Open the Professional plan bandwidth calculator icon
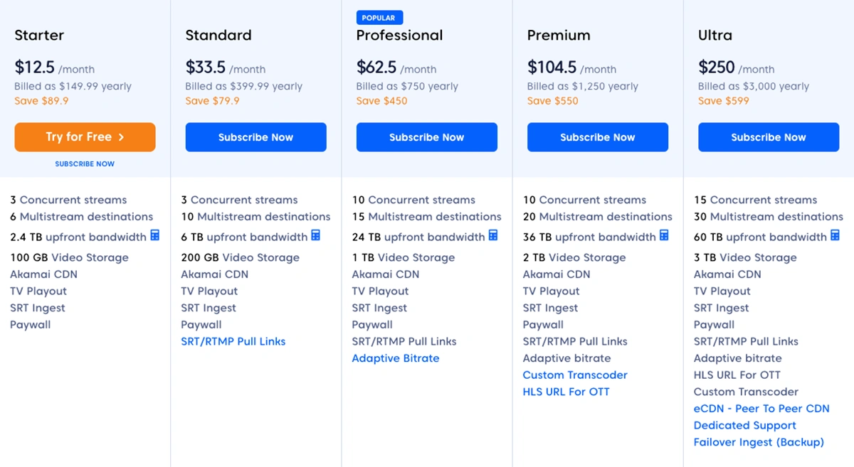The height and width of the screenshot is (467, 854). click(x=493, y=236)
